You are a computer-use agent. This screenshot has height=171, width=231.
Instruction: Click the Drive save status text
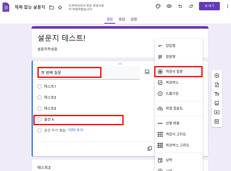click(86, 7)
